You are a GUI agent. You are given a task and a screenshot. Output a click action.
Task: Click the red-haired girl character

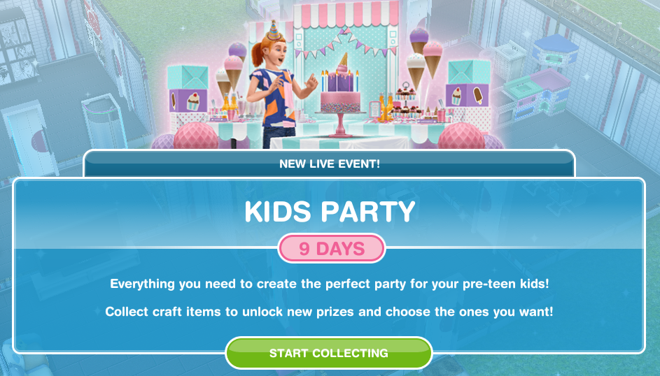[x=279, y=86]
